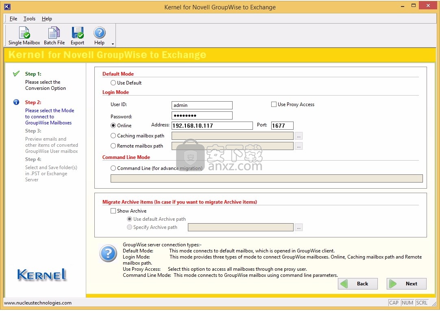Viewport: 440px width, 311px height.
Task: Click the Caching mailbox path text box
Action: pos(232,136)
